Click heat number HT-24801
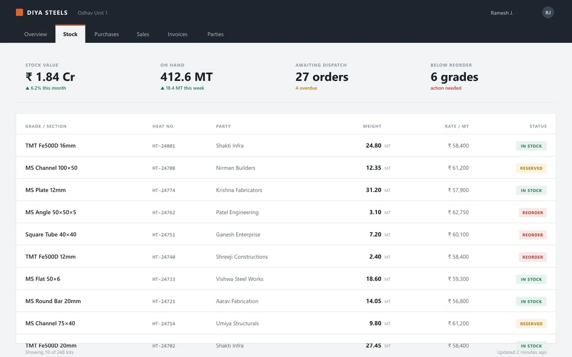 pyautogui.click(x=163, y=146)
